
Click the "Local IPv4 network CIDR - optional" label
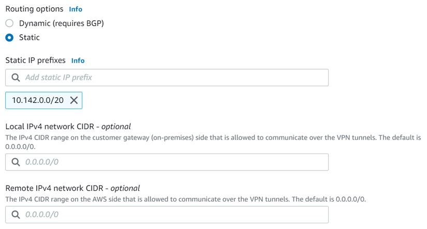tap(68, 126)
